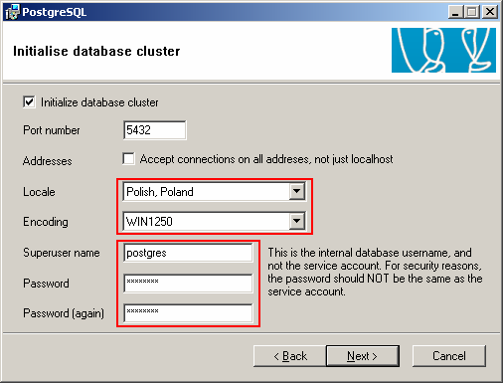Click the Locale label

(39, 192)
